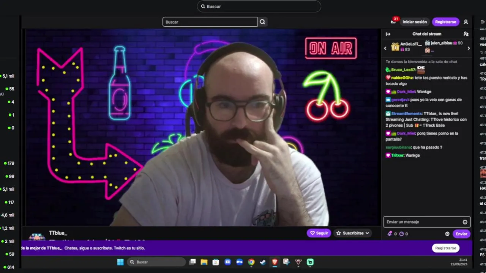Open Steam from taskbar
Image resolution: width=486 pixels, height=273 pixels.
(x=263, y=262)
